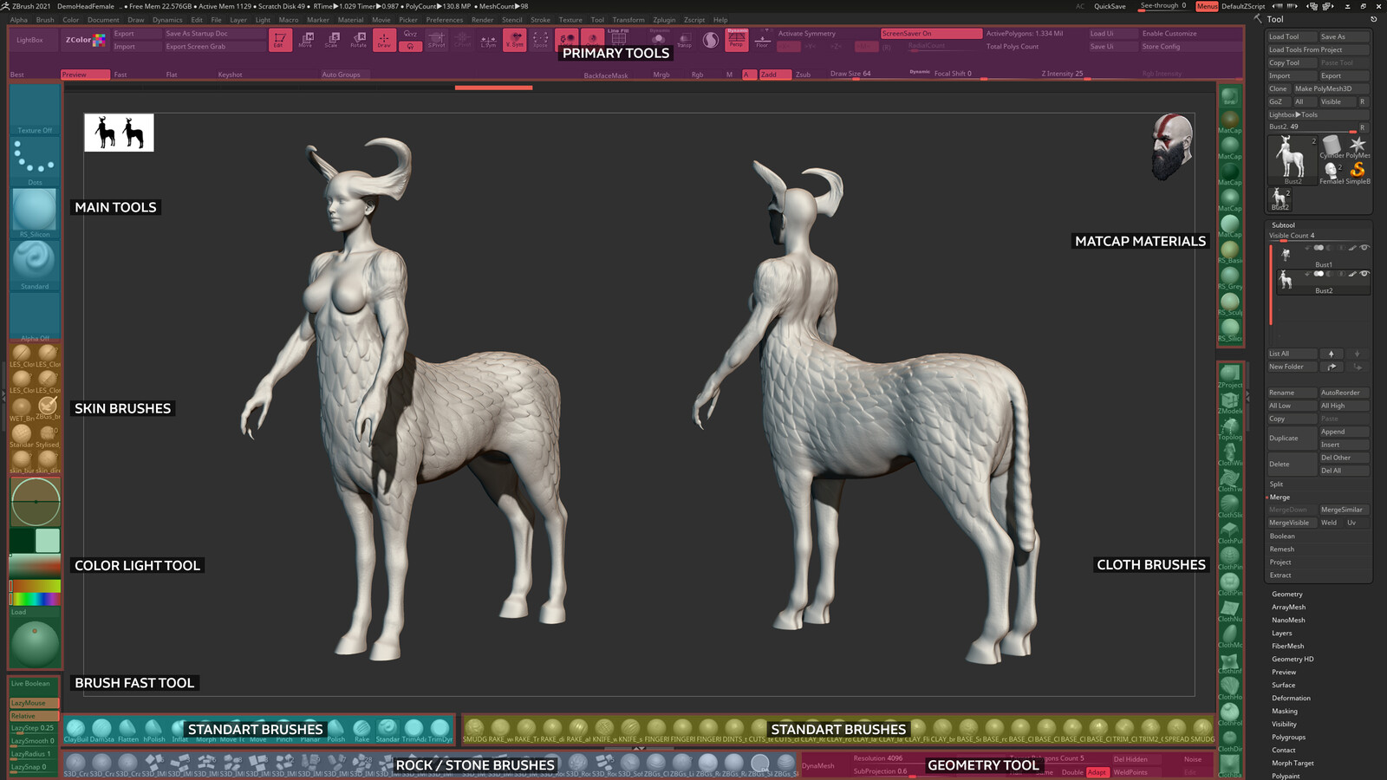Click the Xpose icon
This screenshot has width=1387, height=780.
540,40
